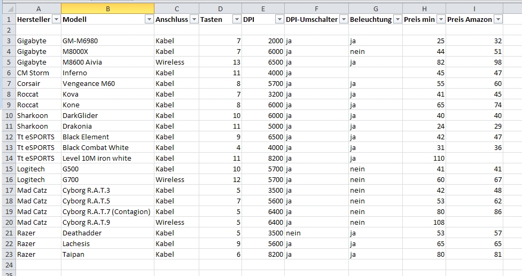522x276 pixels.
Task: Click the cell Cyborg R.A.T.7 (Contagion)
Action: point(107,211)
